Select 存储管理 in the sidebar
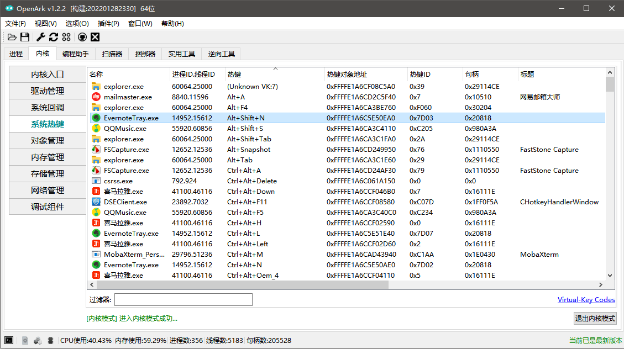This screenshot has height=349, width=624. (48, 174)
